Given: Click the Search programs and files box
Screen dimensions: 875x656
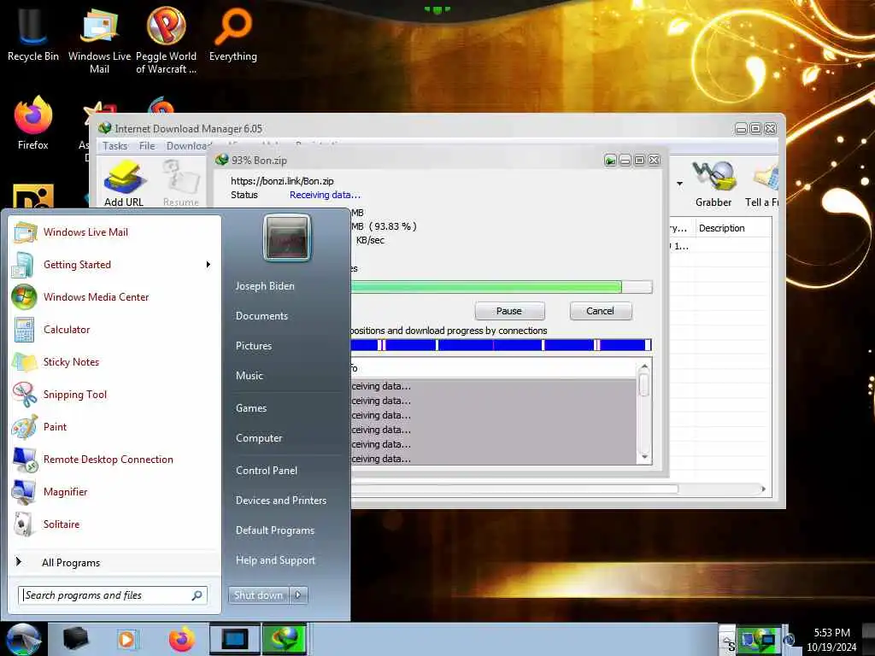Looking at the screenshot, I should (113, 595).
